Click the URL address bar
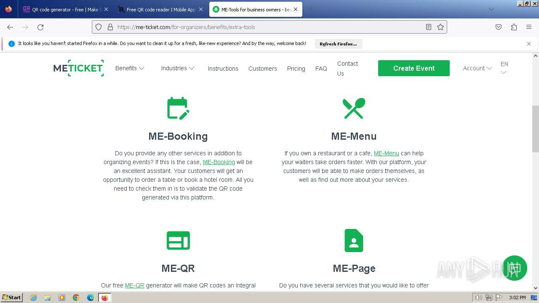539x303 pixels. tap(269, 27)
